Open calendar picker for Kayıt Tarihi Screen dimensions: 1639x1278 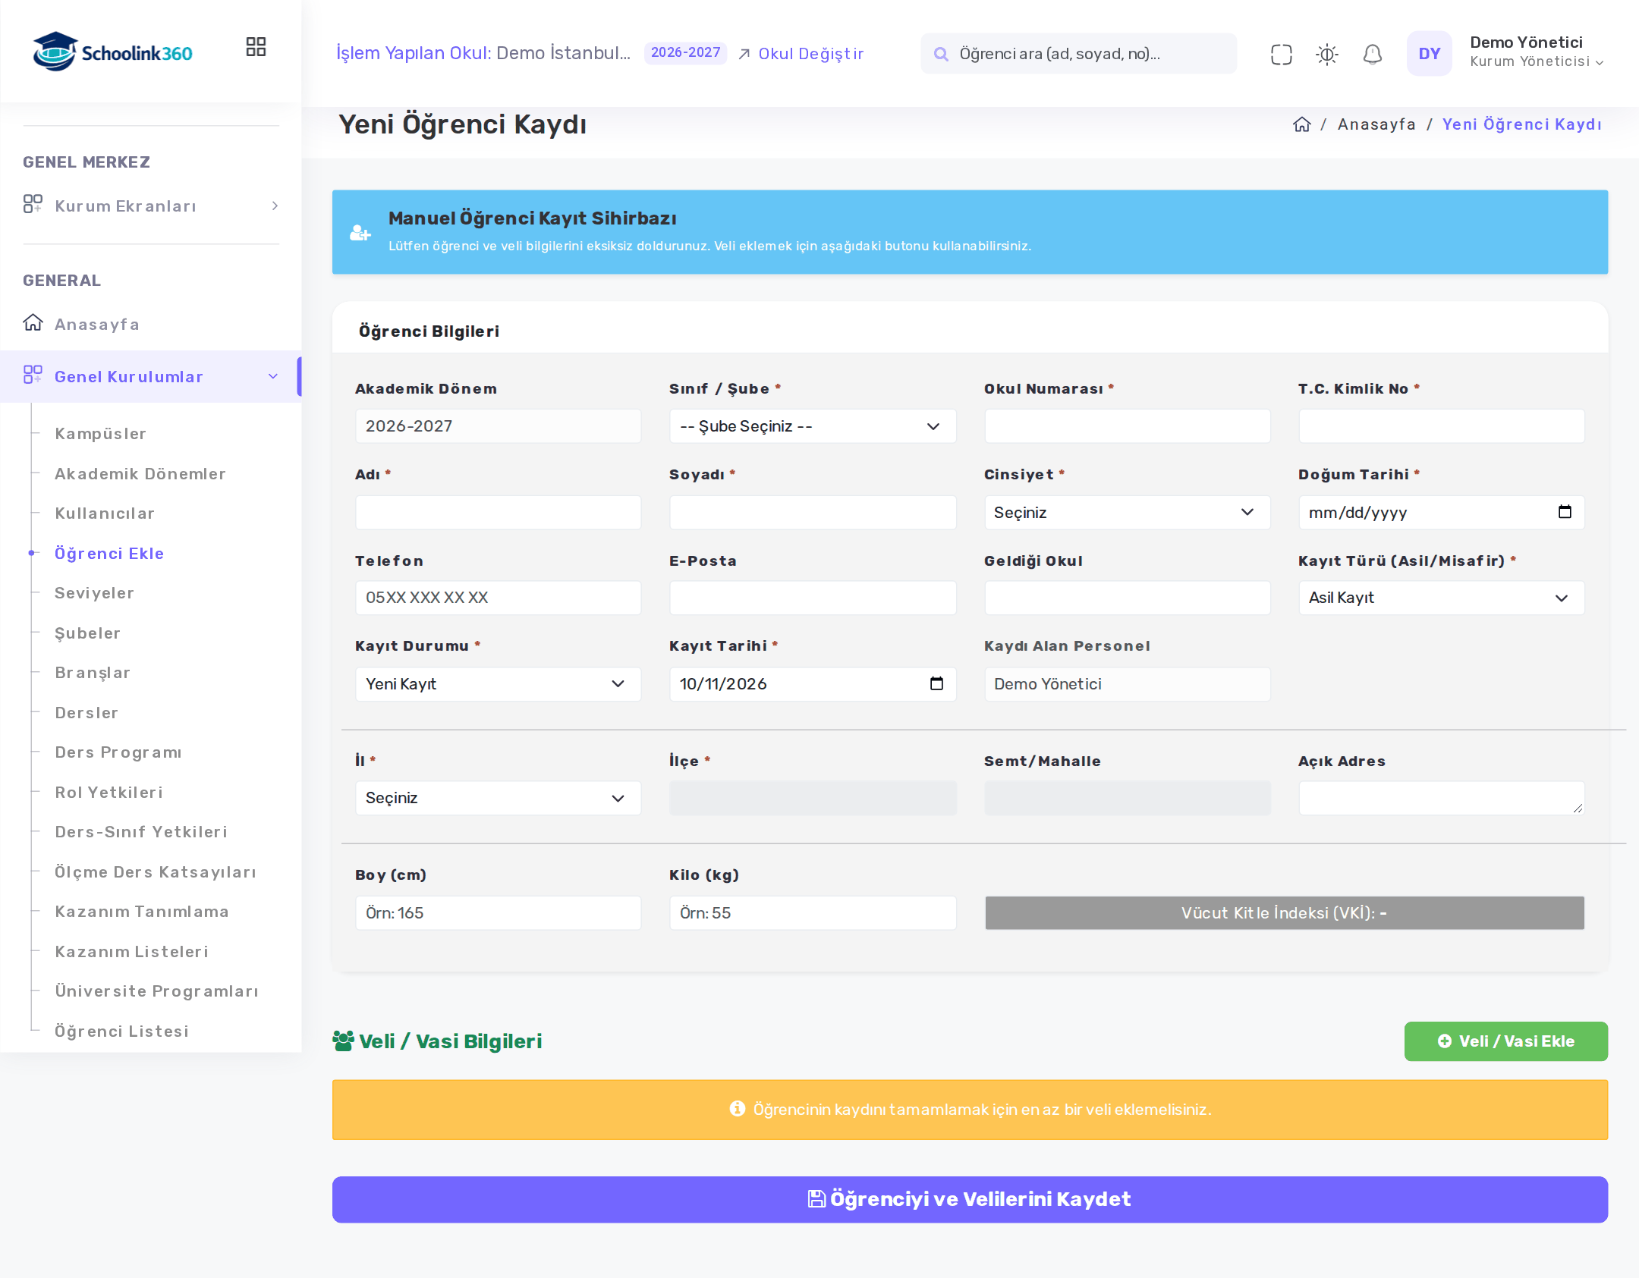[x=936, y=683]
